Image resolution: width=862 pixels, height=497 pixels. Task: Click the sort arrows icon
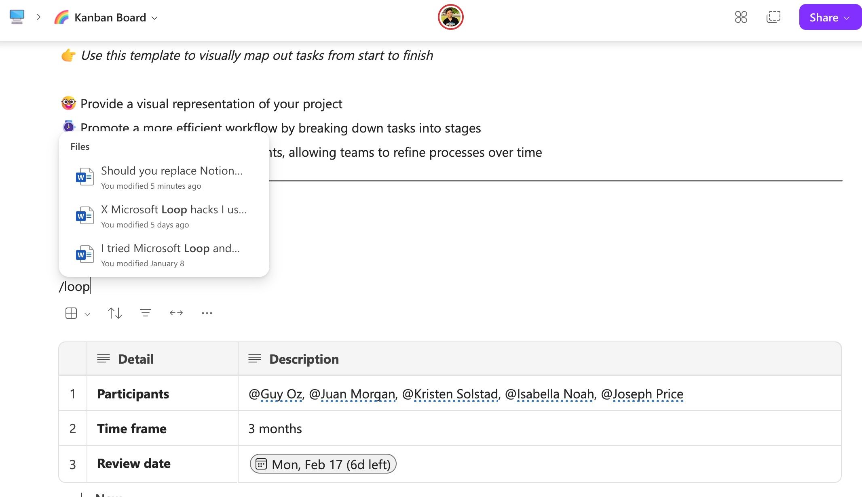click(x=115, y=313)
